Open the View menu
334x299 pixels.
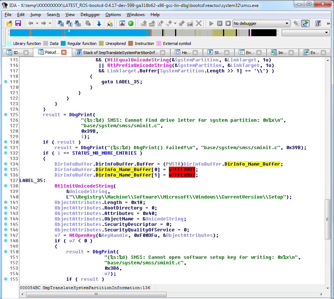70,15
